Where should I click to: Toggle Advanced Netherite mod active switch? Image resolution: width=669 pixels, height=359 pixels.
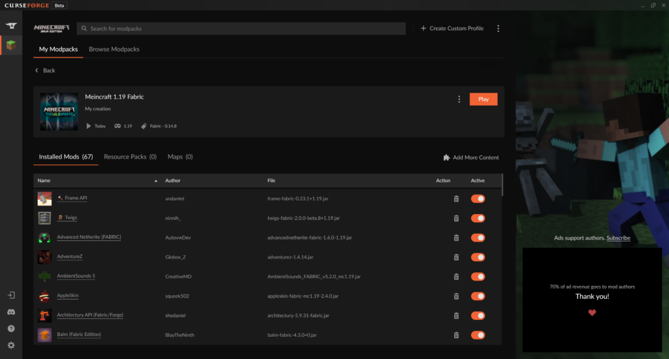[x=478, y=238]
